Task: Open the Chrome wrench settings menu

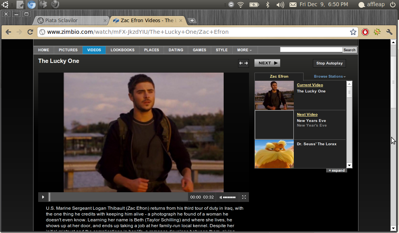Action: tap(389, 32)
